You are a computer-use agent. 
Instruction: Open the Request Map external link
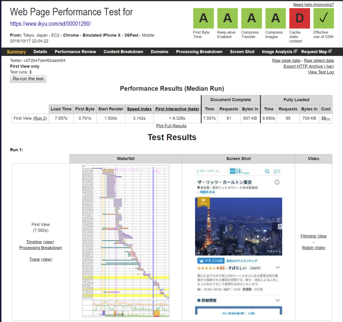click(x=316, y=52)
